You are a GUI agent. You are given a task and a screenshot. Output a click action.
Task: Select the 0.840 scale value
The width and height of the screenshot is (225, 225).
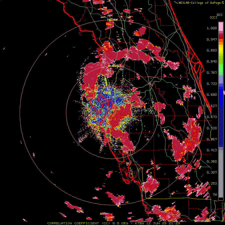point(212,61)
